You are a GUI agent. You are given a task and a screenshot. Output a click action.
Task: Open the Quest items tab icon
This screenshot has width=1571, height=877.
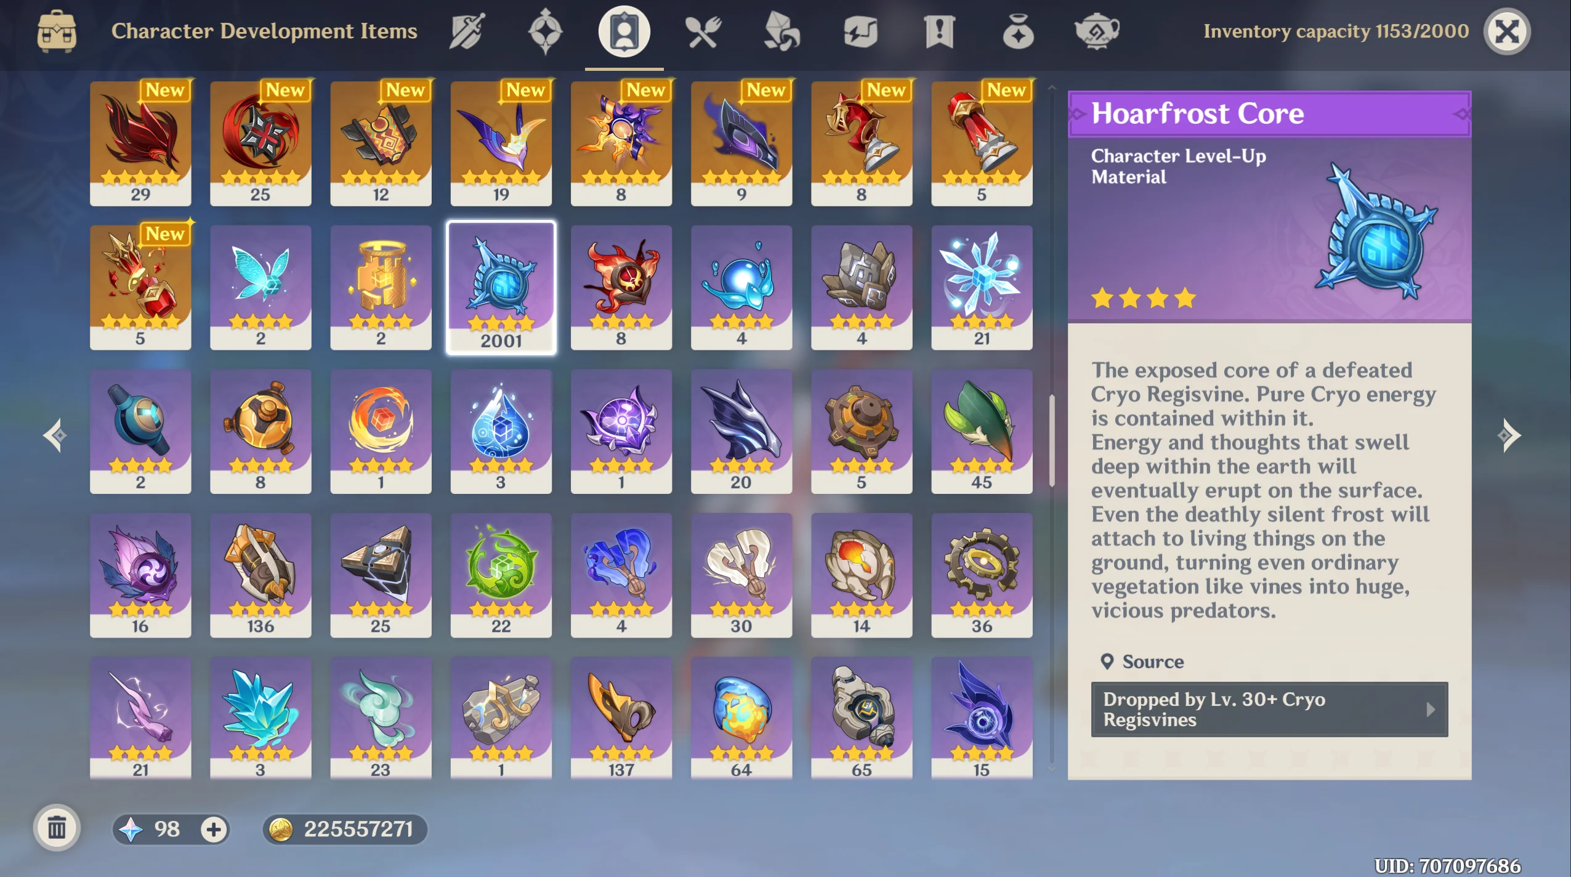939,31
